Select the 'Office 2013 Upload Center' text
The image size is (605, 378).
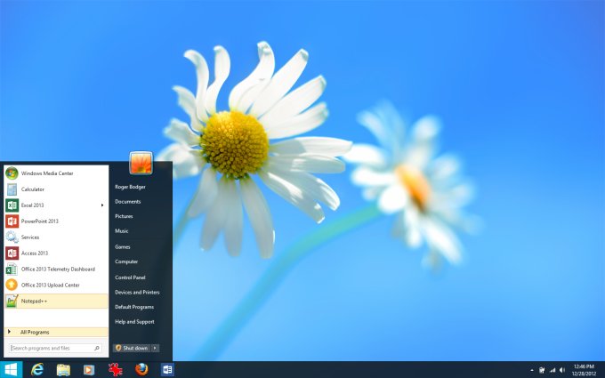click(x=51, y=286)
